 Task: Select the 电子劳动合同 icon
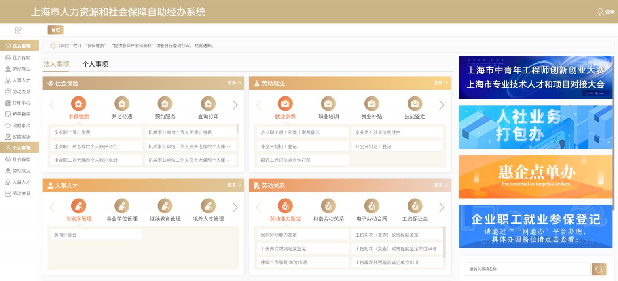pos(372,206)
